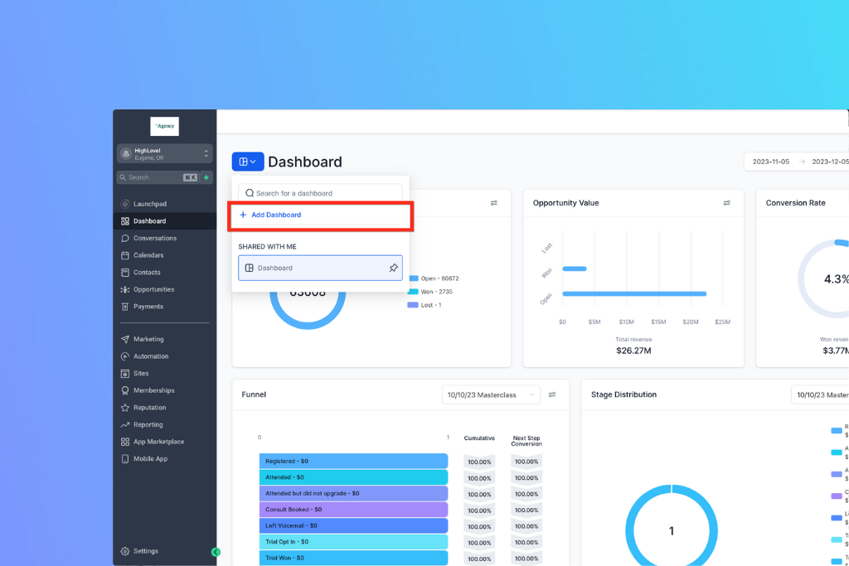Click the pin icon beside shared Dashboard

tap(393, 268)
